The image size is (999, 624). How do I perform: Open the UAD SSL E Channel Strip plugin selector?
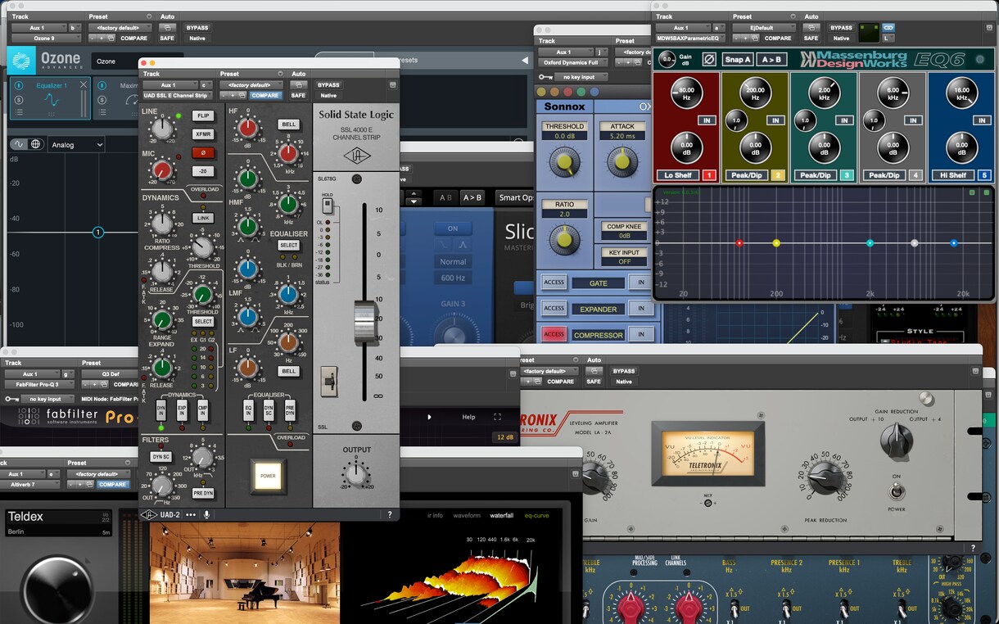click(177, 96)
